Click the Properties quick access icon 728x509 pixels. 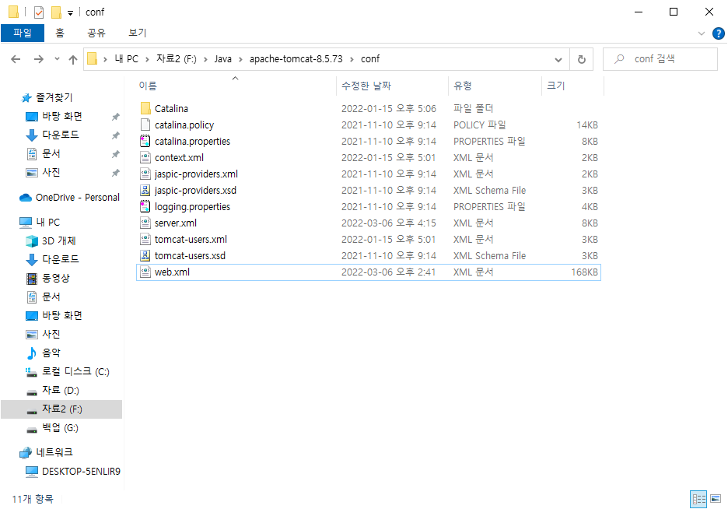39,12
